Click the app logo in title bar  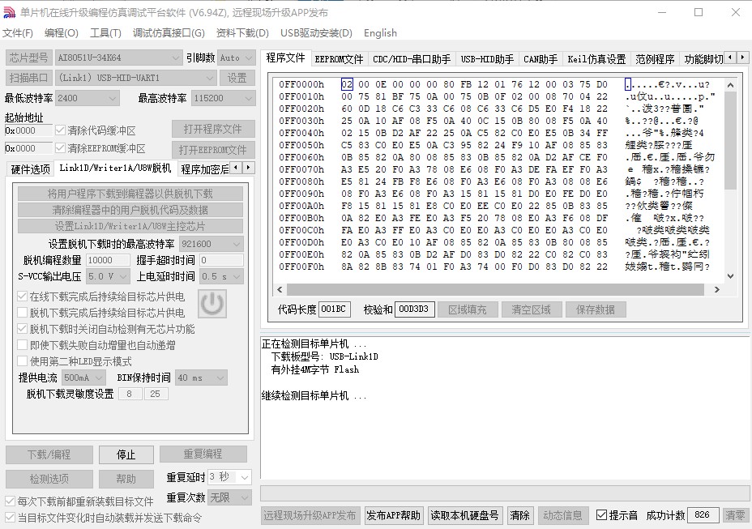click(10, 12)
